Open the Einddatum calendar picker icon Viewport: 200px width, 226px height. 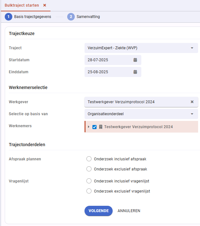coord(135,72)
